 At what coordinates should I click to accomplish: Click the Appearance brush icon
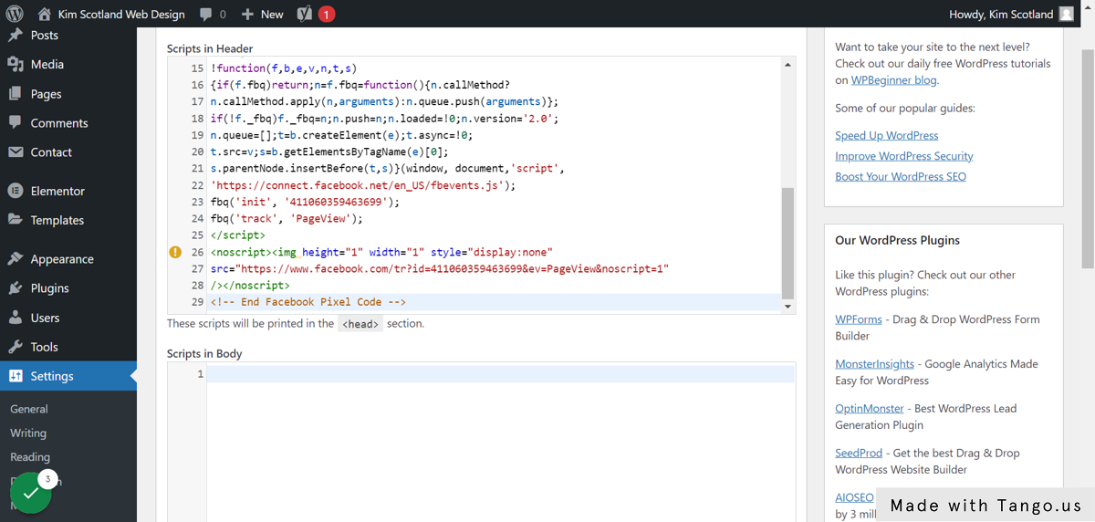point(16,259)
